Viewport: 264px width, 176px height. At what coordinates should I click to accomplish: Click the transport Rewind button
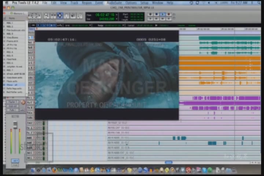click(x=157, y=19)
